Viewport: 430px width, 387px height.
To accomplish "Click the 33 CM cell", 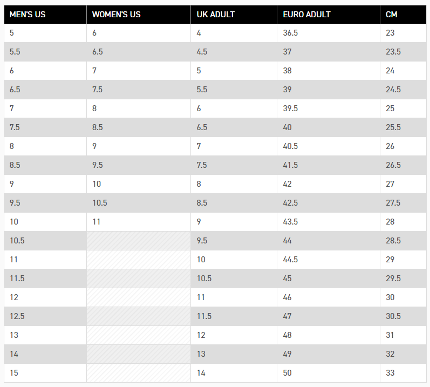I will tap(403, 373).
